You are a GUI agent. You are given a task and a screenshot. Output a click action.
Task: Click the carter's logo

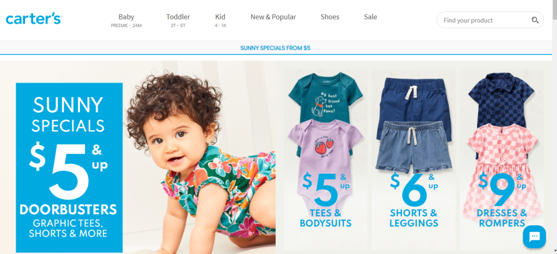pos(34,19)
